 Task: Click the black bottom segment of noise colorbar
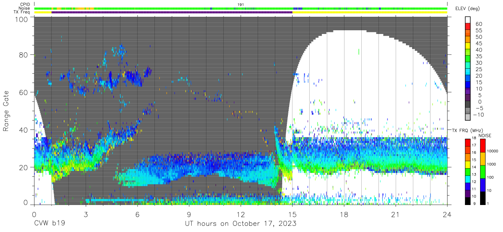(x=482, y=198)
